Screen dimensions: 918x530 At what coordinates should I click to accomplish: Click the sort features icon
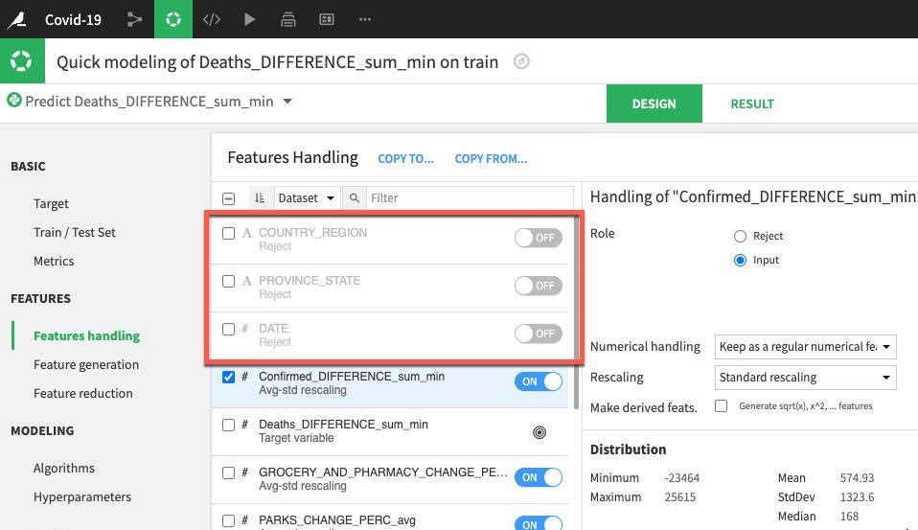pyautogui.click(x=260, y=198)
